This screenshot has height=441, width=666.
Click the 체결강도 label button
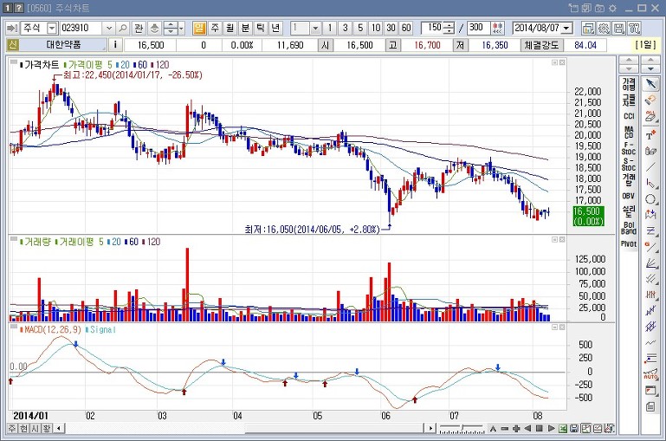click(x=541, y=45)
